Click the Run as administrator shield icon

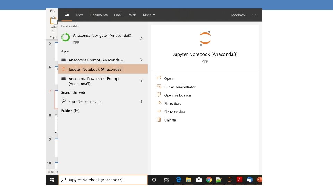click(159, 86)
